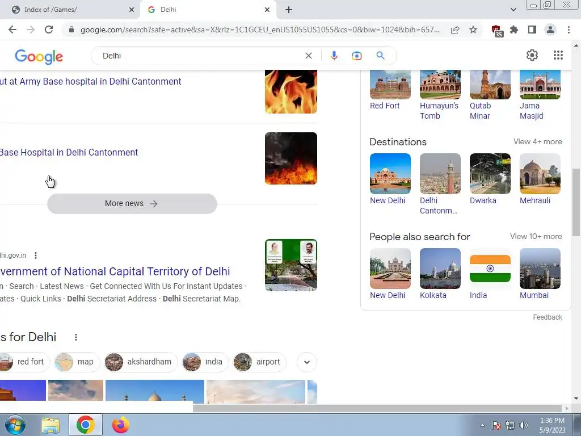This screenshot has height=436, width=581.
Task: Clear the Delhi search query
Action: 308,56
